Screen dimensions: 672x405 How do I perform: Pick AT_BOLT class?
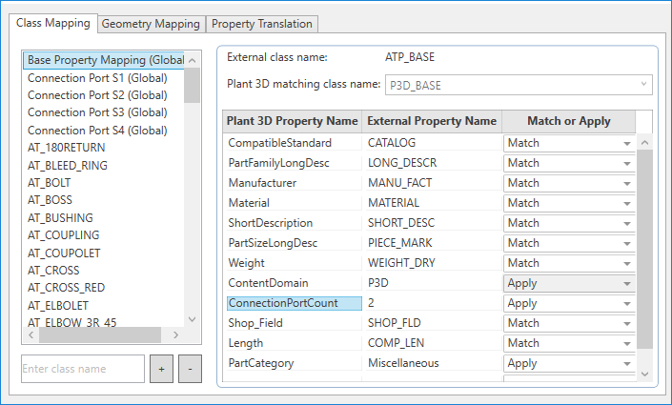tap(104, 183)
